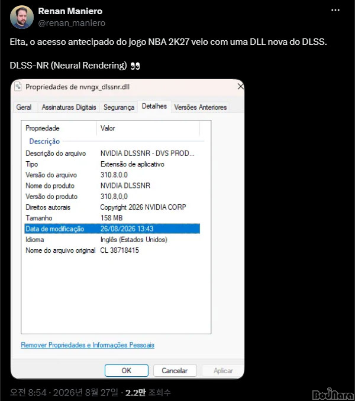Viewport: 355px width, 401px height.
Task: Click the value CL 38718415
Action: [120, 250]
